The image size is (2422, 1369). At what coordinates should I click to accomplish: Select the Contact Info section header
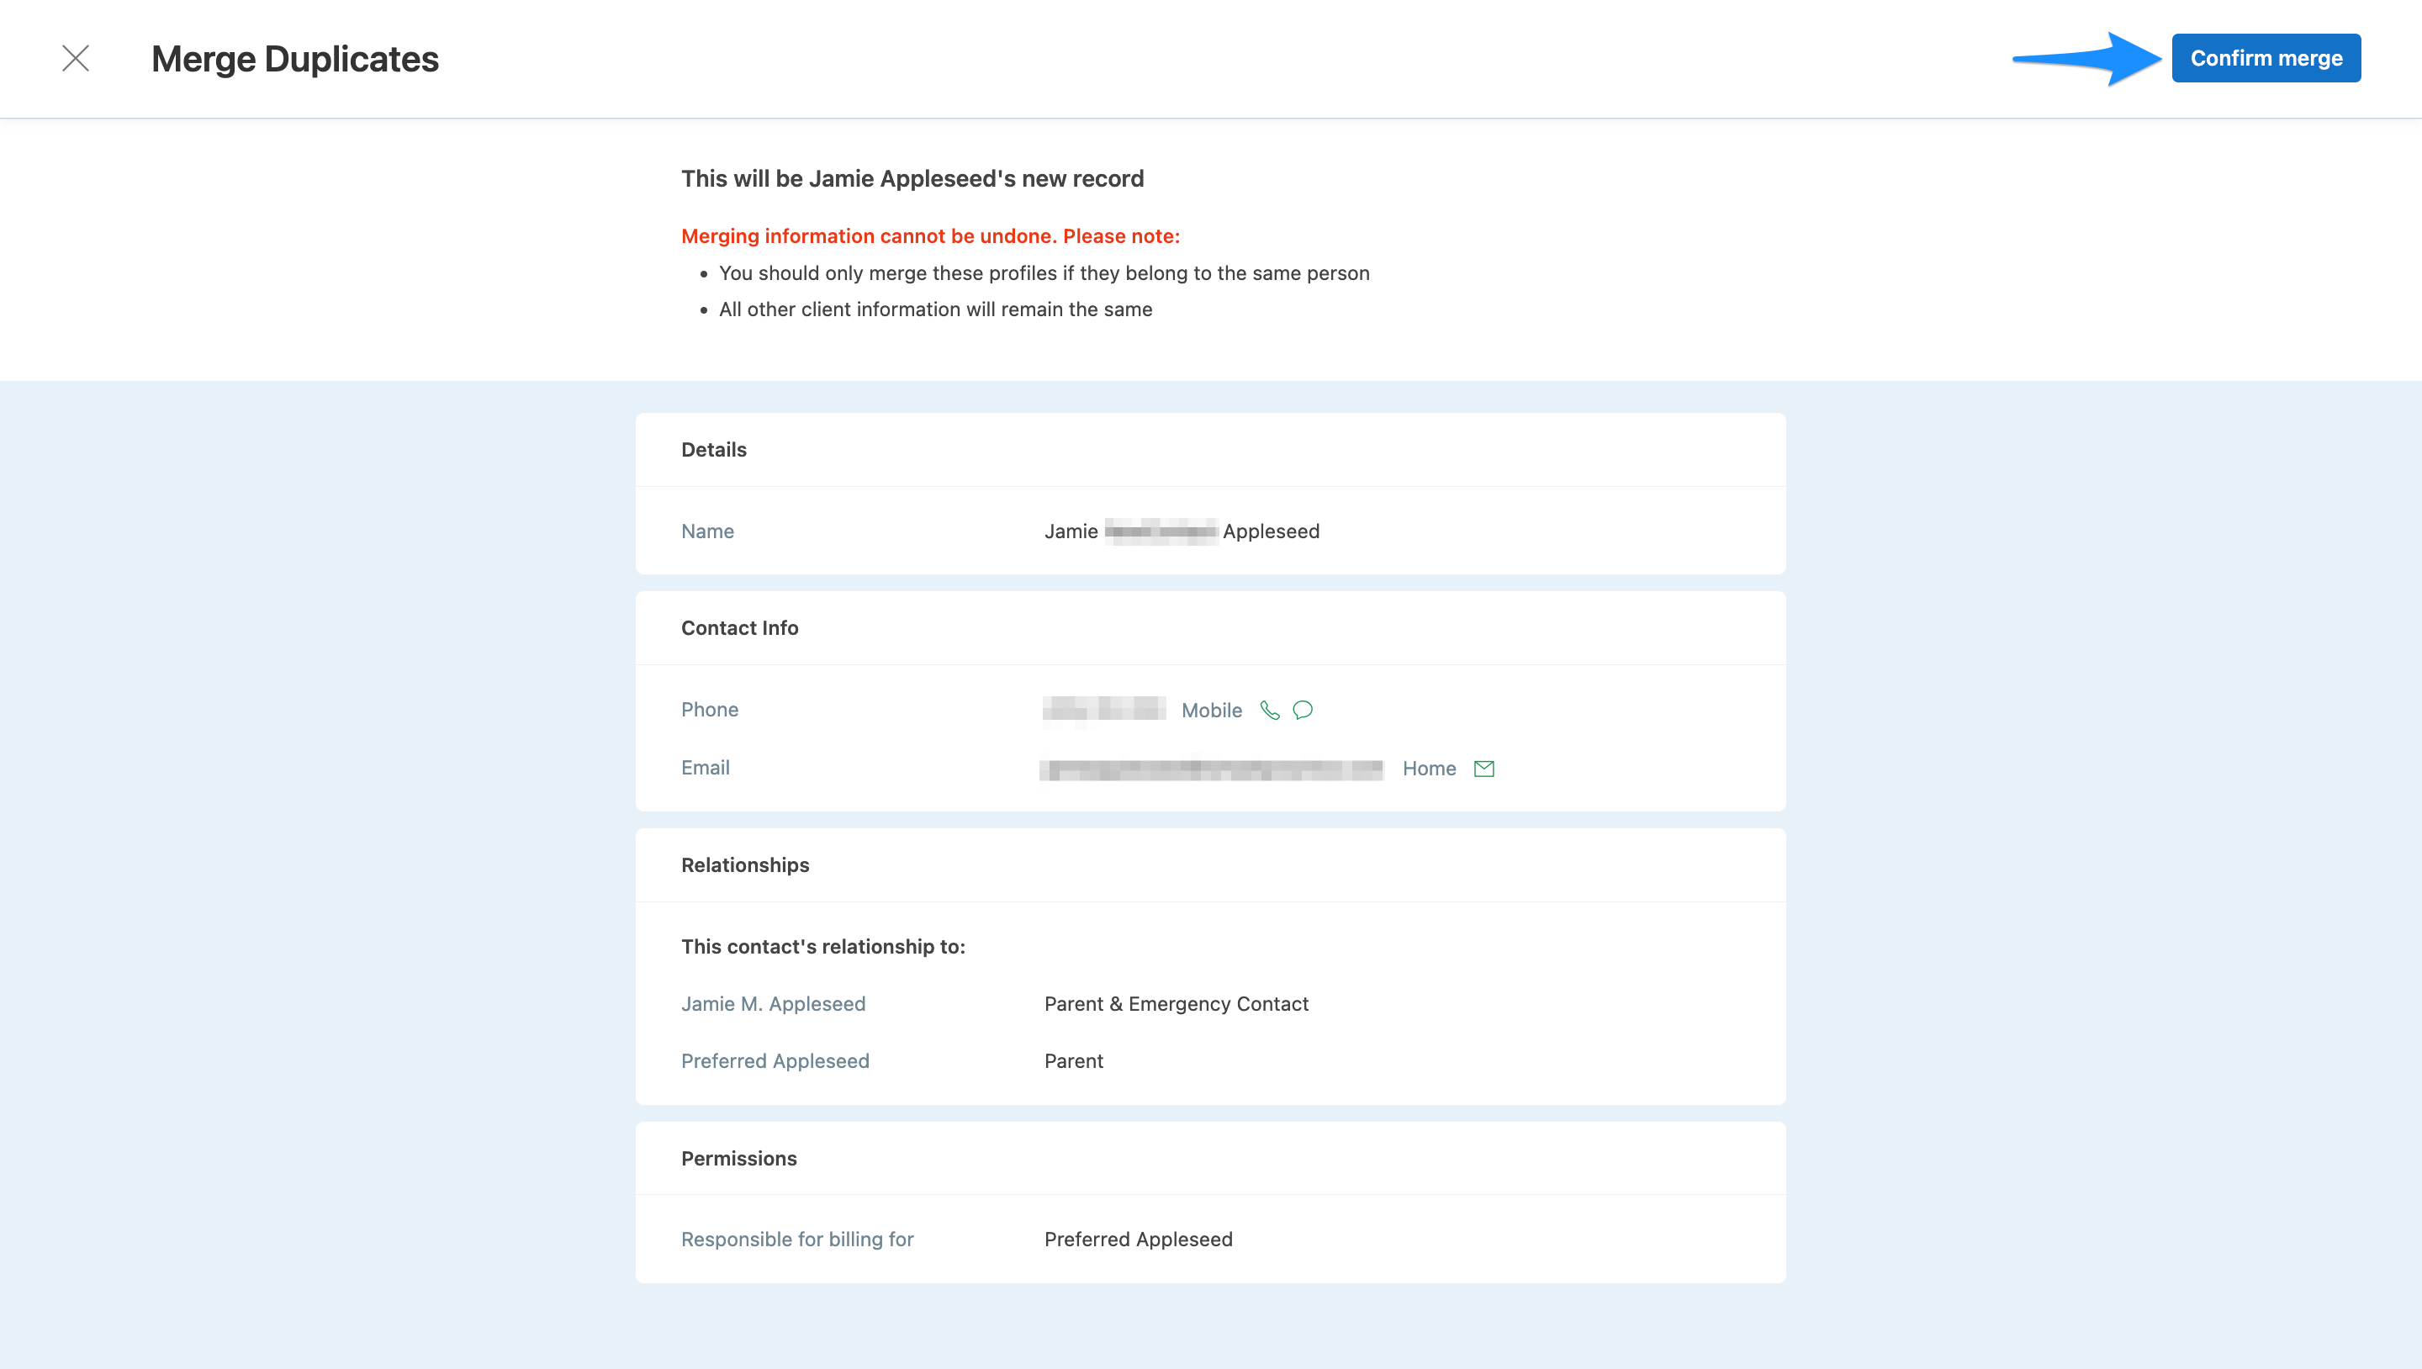740,627
